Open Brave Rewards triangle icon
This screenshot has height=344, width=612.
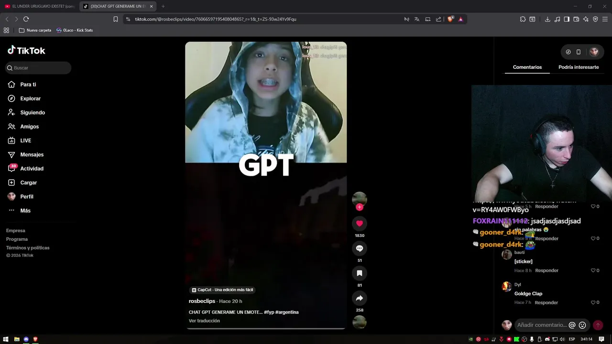pos(460,19)
